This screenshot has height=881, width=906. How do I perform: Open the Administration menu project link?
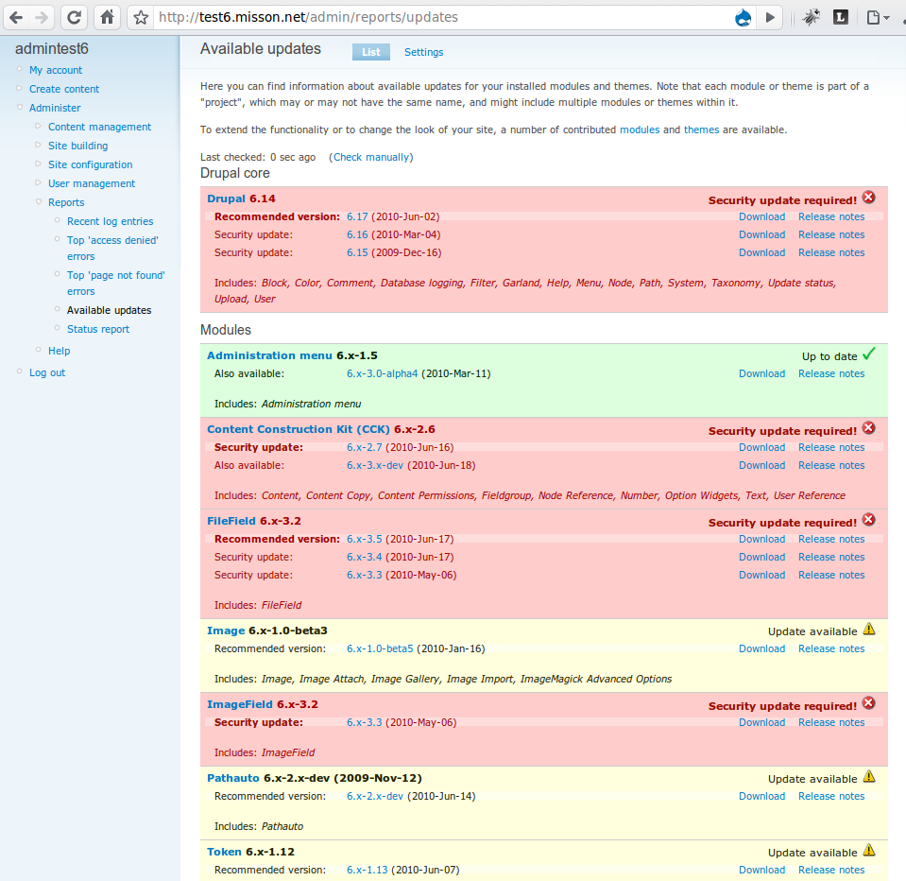(270, 355)
